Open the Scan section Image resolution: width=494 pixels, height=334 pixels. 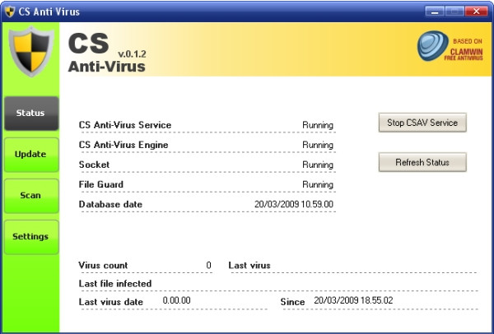pos(31,196)
